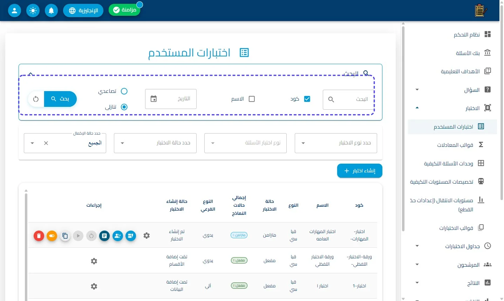Toggle light/dark theme sun icon
The width and height of the screenshot is (504, 301).
(x=33, y=11)
